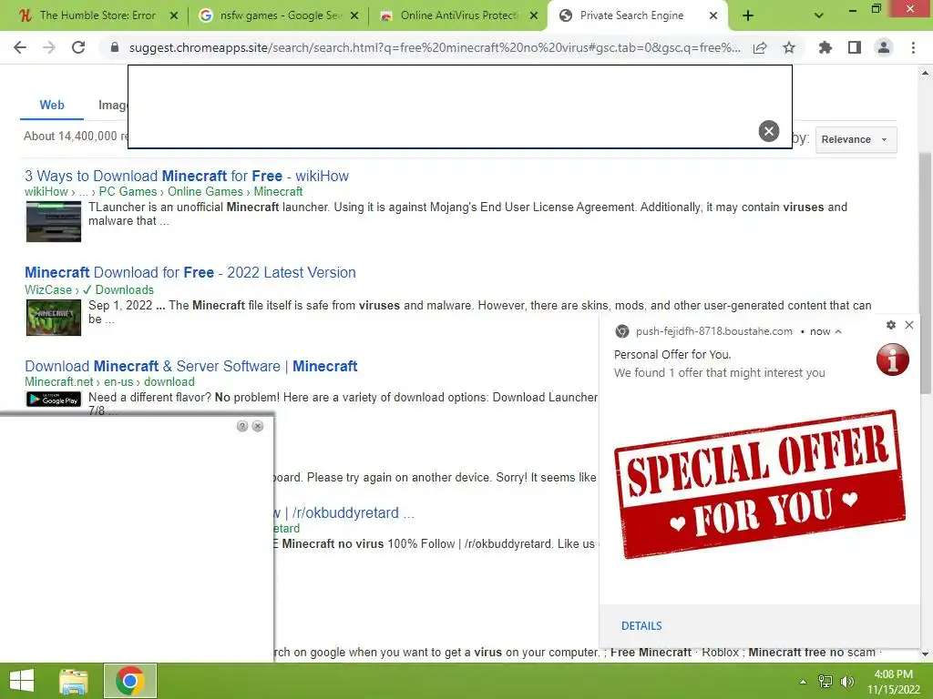Close the Private Search Engine tab

point(713,16)
